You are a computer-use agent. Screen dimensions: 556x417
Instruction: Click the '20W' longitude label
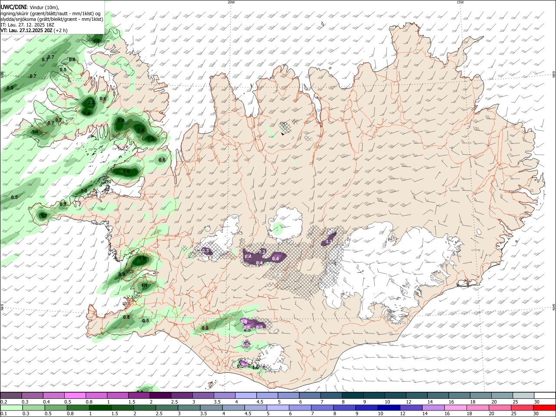pyautogui.click(x=231, y=2)
